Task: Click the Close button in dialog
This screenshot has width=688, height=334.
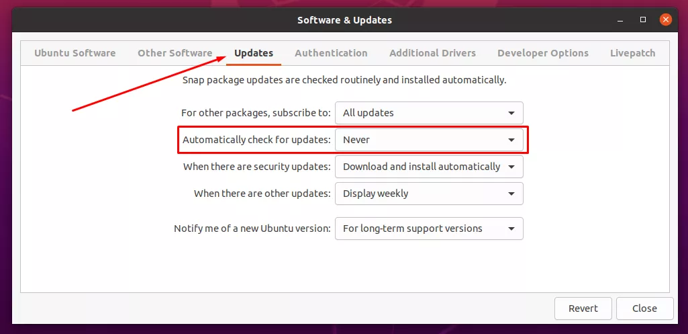Action: (x=644, y=308)
